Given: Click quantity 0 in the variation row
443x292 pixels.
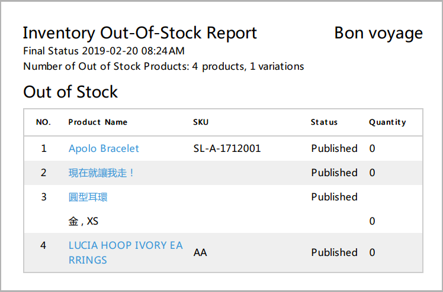Looking at the screenshot, I should tap(372, 221).
